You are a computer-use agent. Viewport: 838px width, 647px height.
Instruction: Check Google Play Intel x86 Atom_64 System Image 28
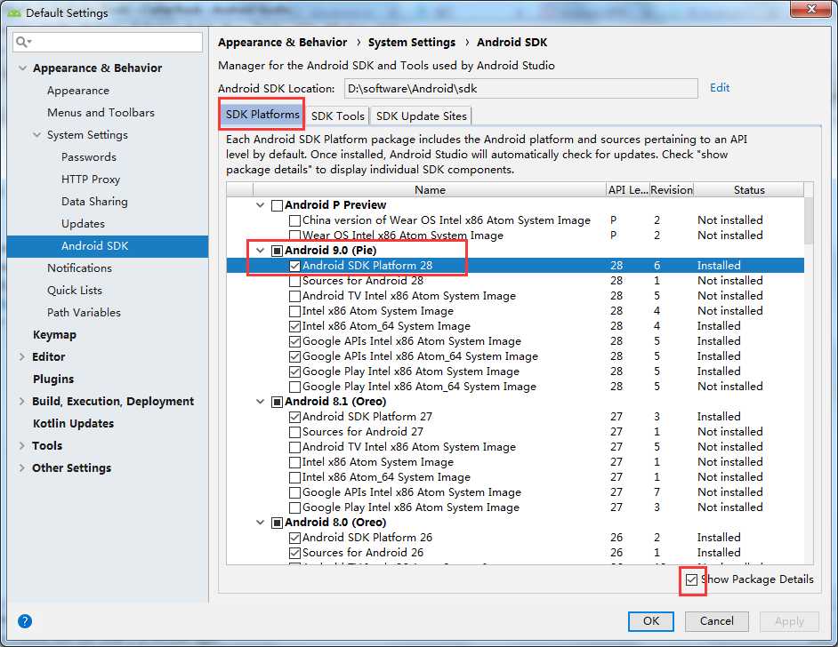[294, 387]
